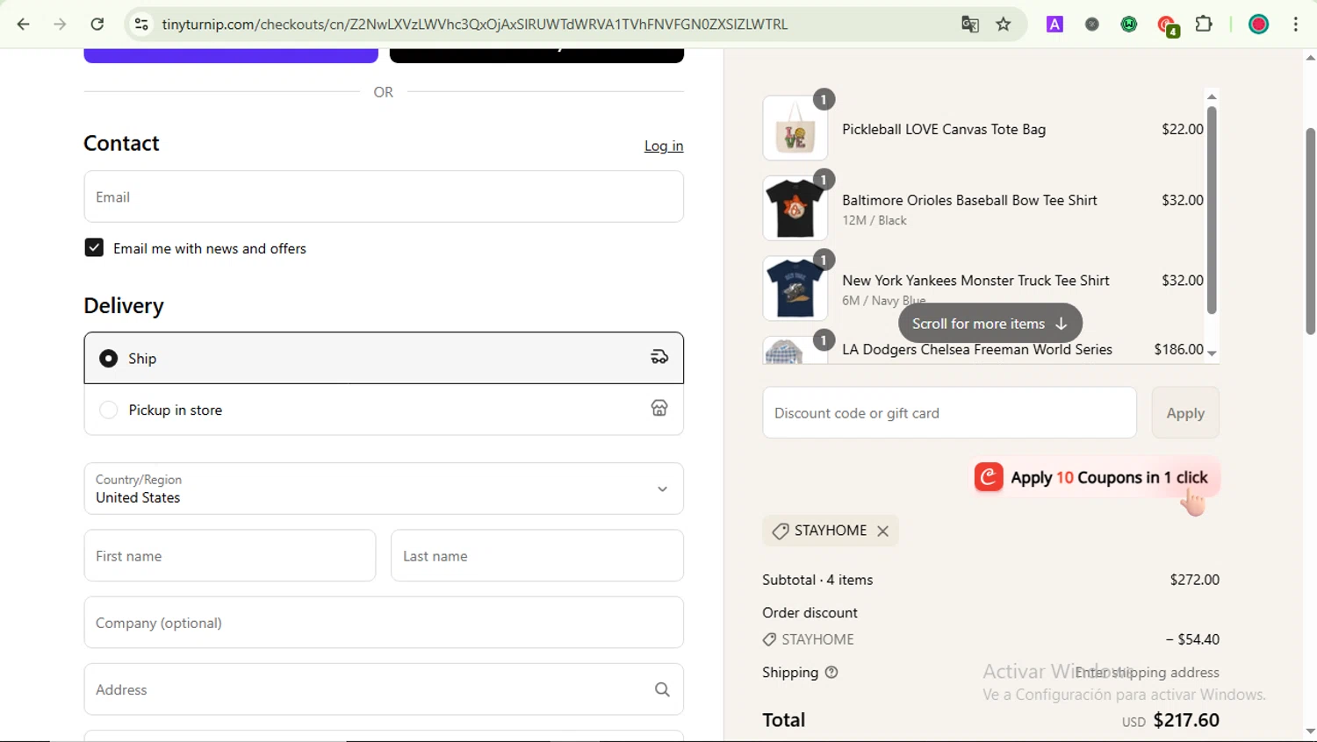Remove the STAYHOME discount code
This screenshot has height=742, width=1317.
point(883,531)
